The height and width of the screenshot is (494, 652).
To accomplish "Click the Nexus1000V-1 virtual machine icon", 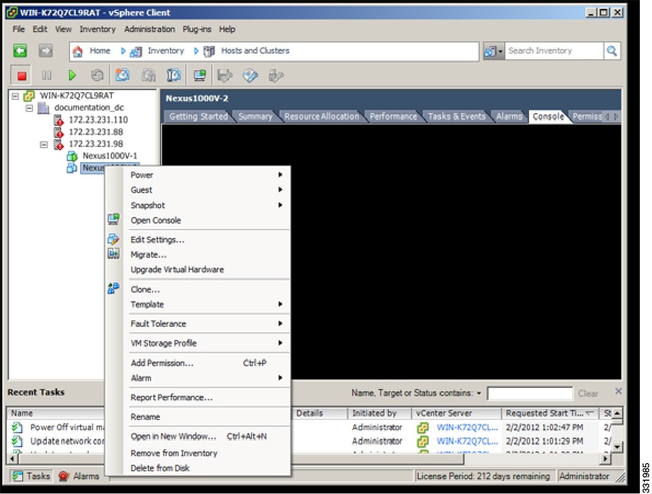I will pyautogui.click(x=72, y=156).
